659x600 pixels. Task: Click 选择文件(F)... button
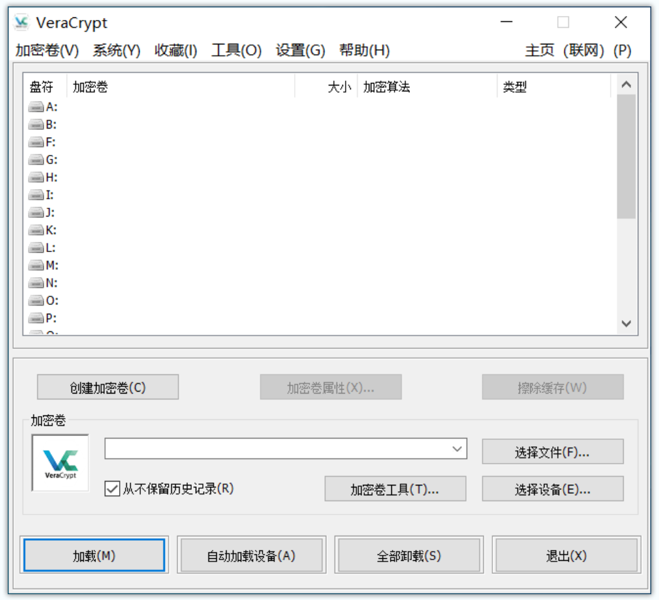click(553, 452)
